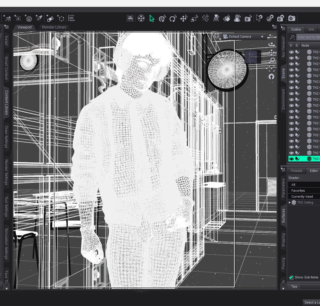Select the Spot Render camera tool

point(248,18)
